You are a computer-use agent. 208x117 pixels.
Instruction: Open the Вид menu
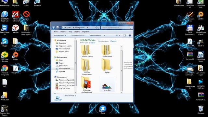[70, 32]
